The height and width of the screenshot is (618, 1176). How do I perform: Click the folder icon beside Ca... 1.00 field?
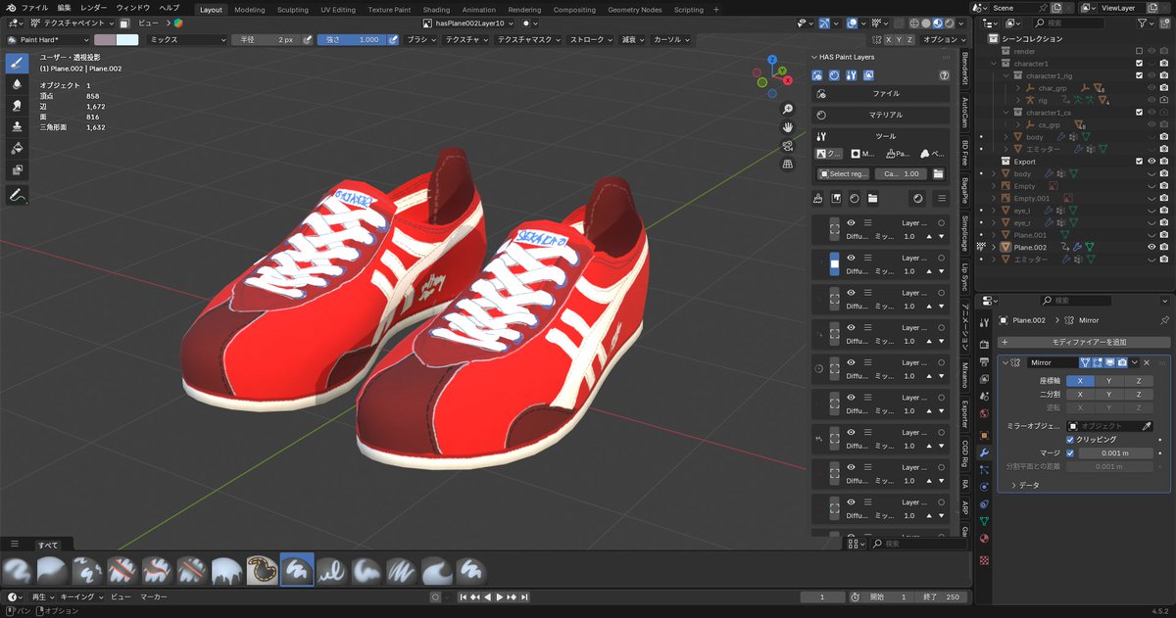pyautogui.click(x=938, y=173)
